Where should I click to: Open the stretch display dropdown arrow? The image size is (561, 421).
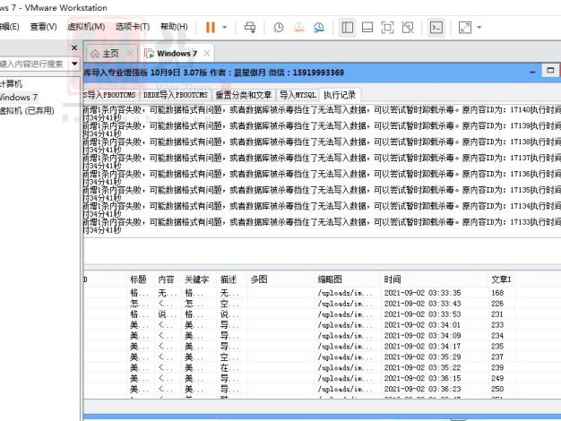479,27
